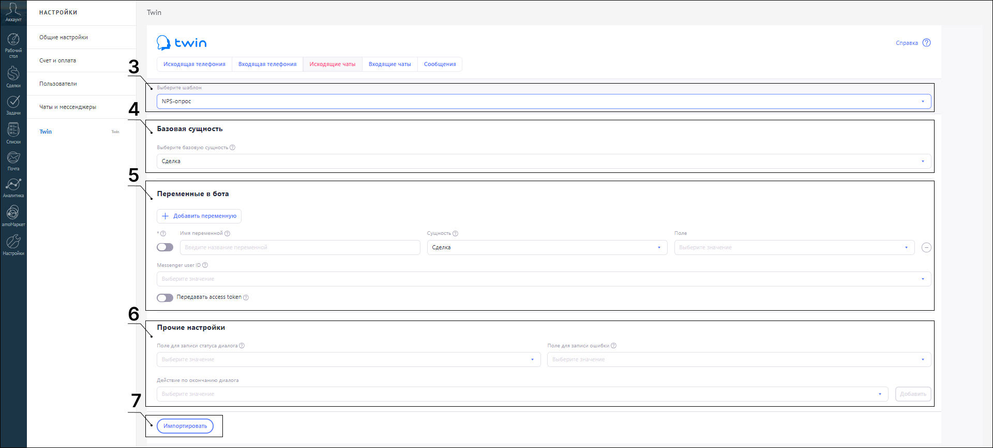
Task: Open the Сущность dropdown in variable row
Action: coord(547,248)
